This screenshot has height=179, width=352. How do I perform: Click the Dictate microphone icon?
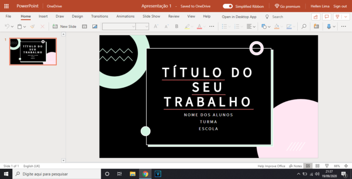(x=329, y=26)
